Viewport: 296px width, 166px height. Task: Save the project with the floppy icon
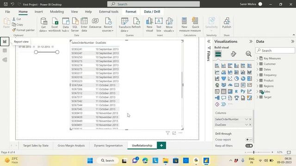6,4
